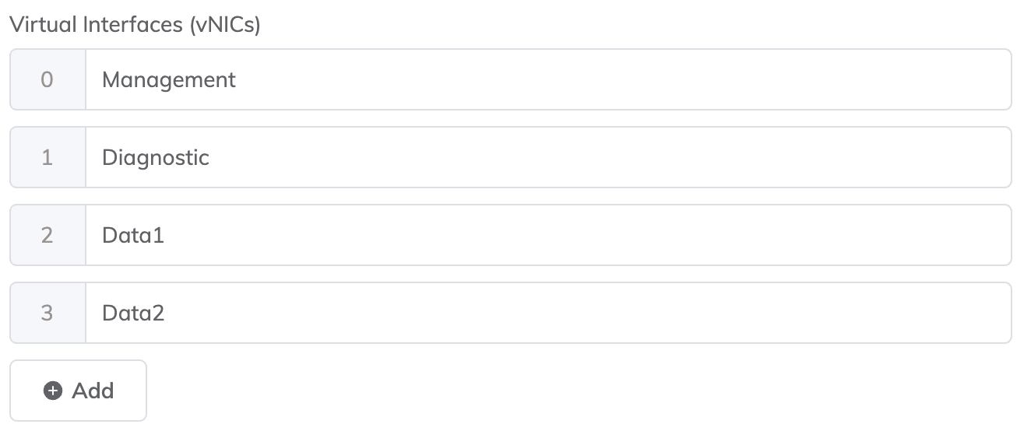Screen dimensions: 1031x431
Task: Focus the Diagnostic vNIC name field
Action: (547, 157)
